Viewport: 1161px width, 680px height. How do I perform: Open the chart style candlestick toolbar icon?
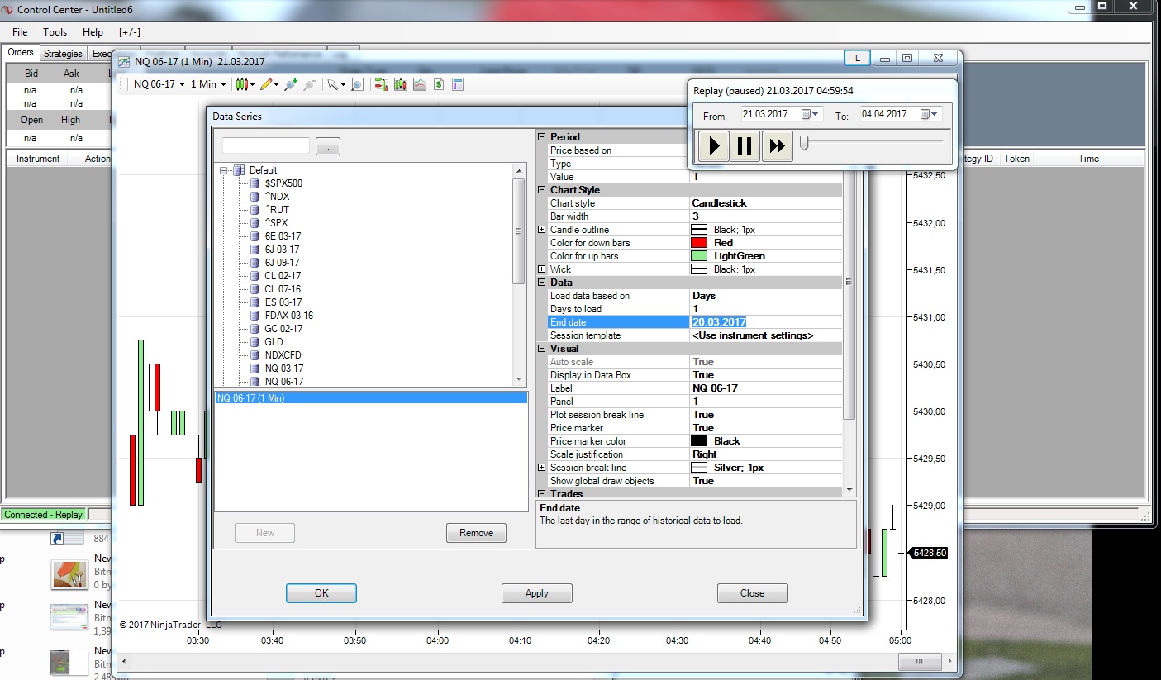243,84
